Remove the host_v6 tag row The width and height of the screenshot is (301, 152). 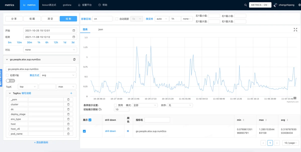(x=68, y=129)
